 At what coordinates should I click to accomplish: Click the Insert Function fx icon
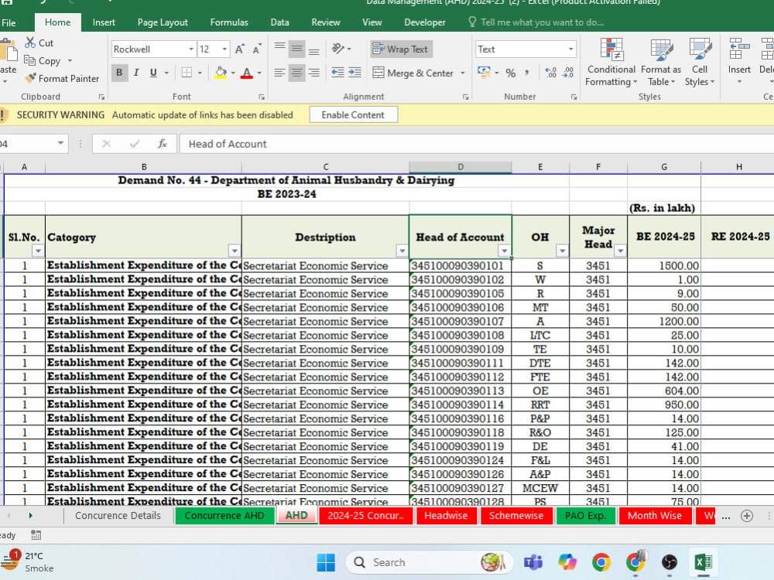click(162, 144)
